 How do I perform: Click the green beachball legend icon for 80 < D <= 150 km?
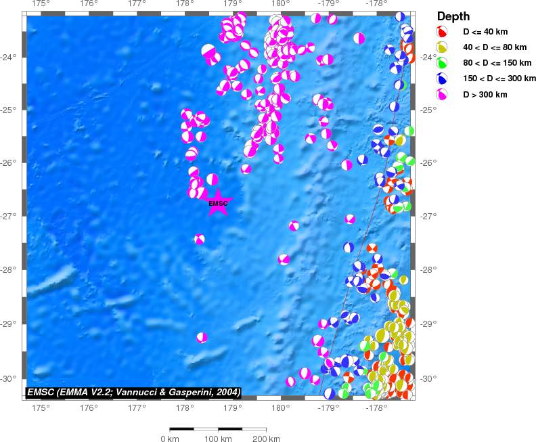coord(441,63)
